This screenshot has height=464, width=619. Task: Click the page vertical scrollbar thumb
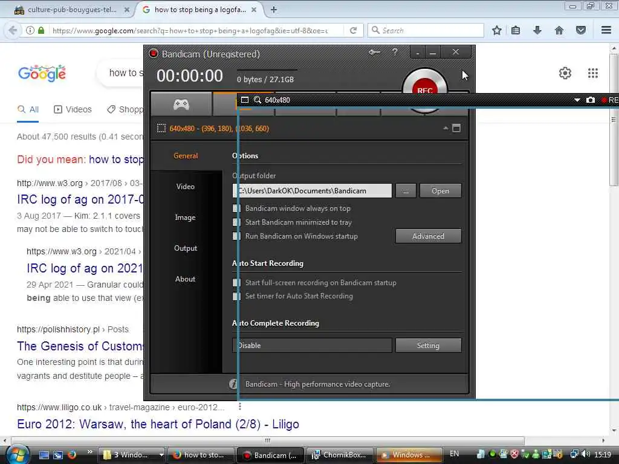click(614, 120)
